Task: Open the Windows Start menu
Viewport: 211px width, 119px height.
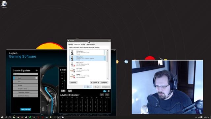Action: 2,117
